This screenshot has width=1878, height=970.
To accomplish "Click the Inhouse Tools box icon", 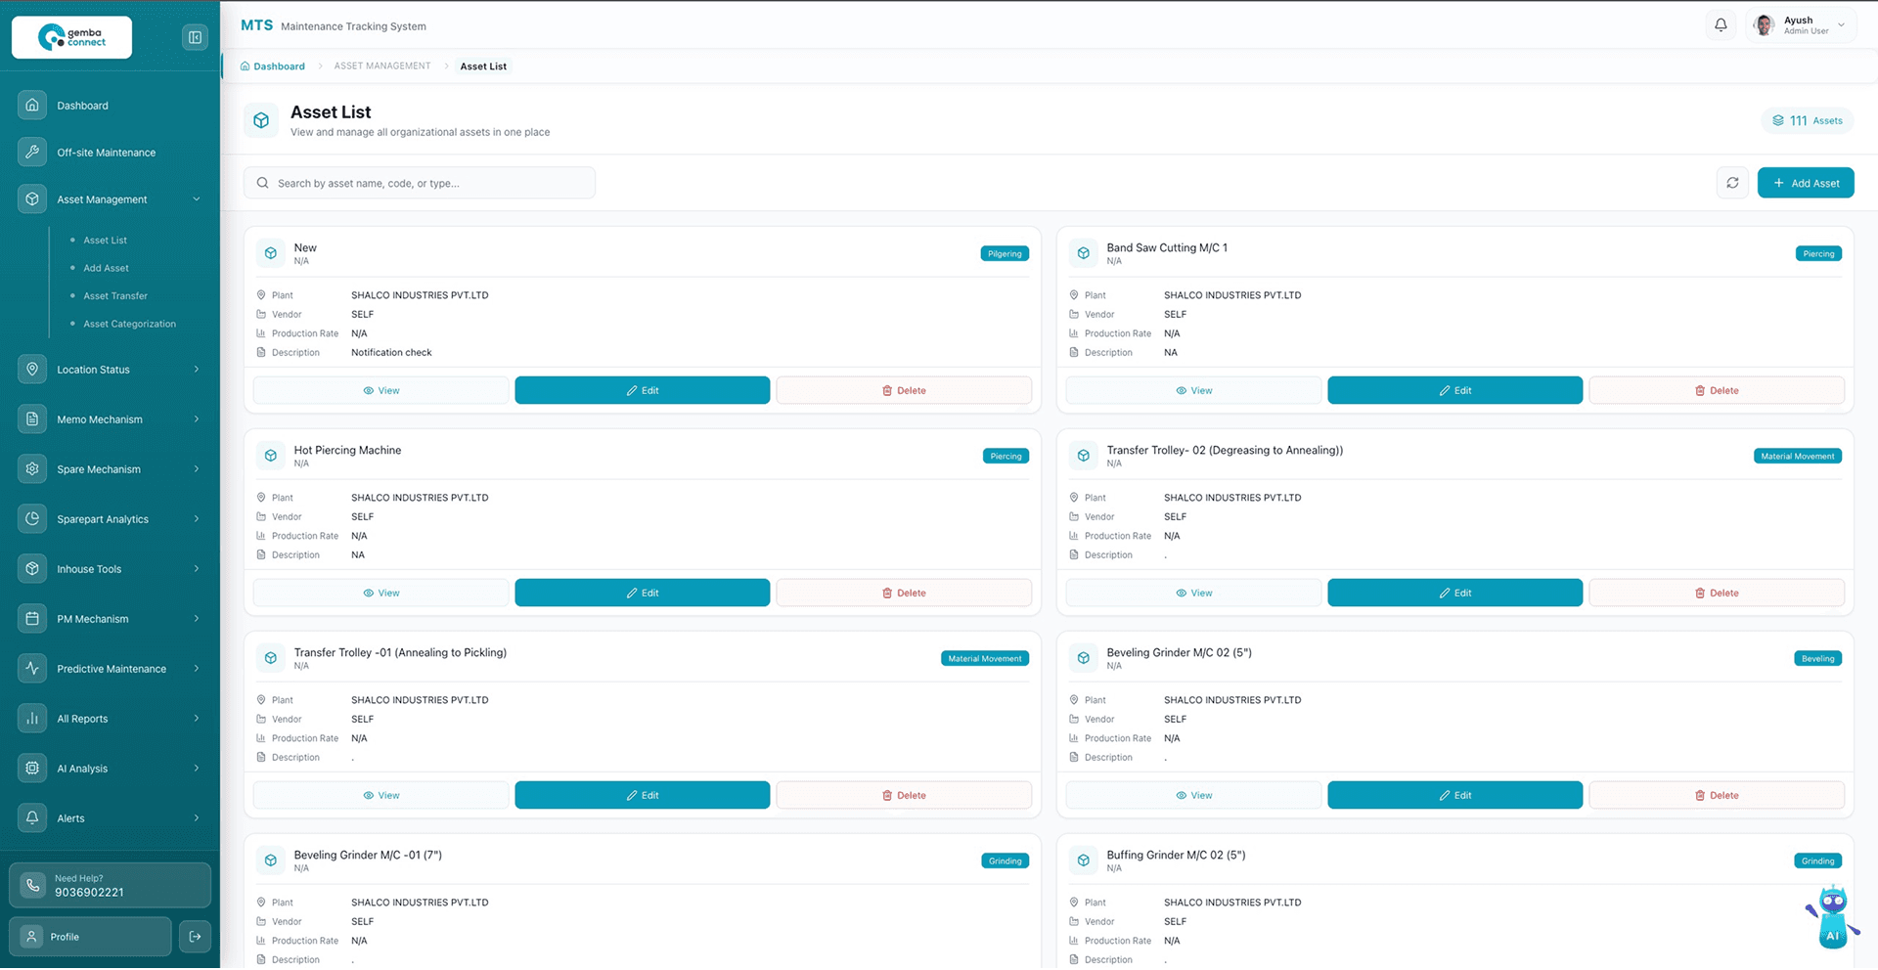I will (32, 568).
